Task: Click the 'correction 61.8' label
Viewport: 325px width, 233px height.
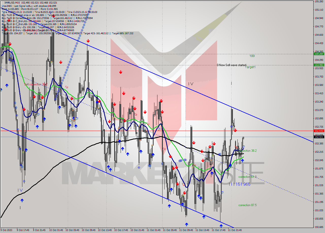Action: coord(248,177)
